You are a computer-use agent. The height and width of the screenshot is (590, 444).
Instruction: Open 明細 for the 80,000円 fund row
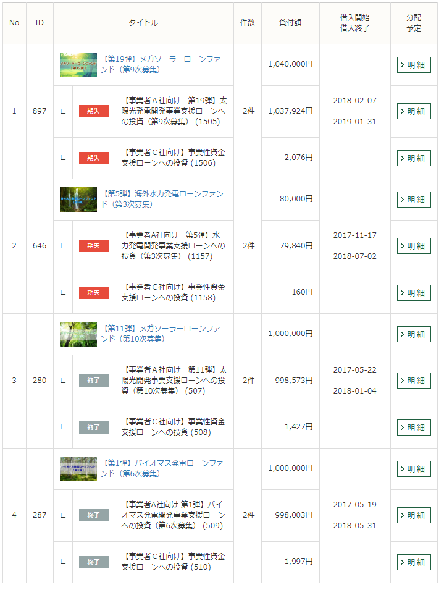(x=414, y=200)
